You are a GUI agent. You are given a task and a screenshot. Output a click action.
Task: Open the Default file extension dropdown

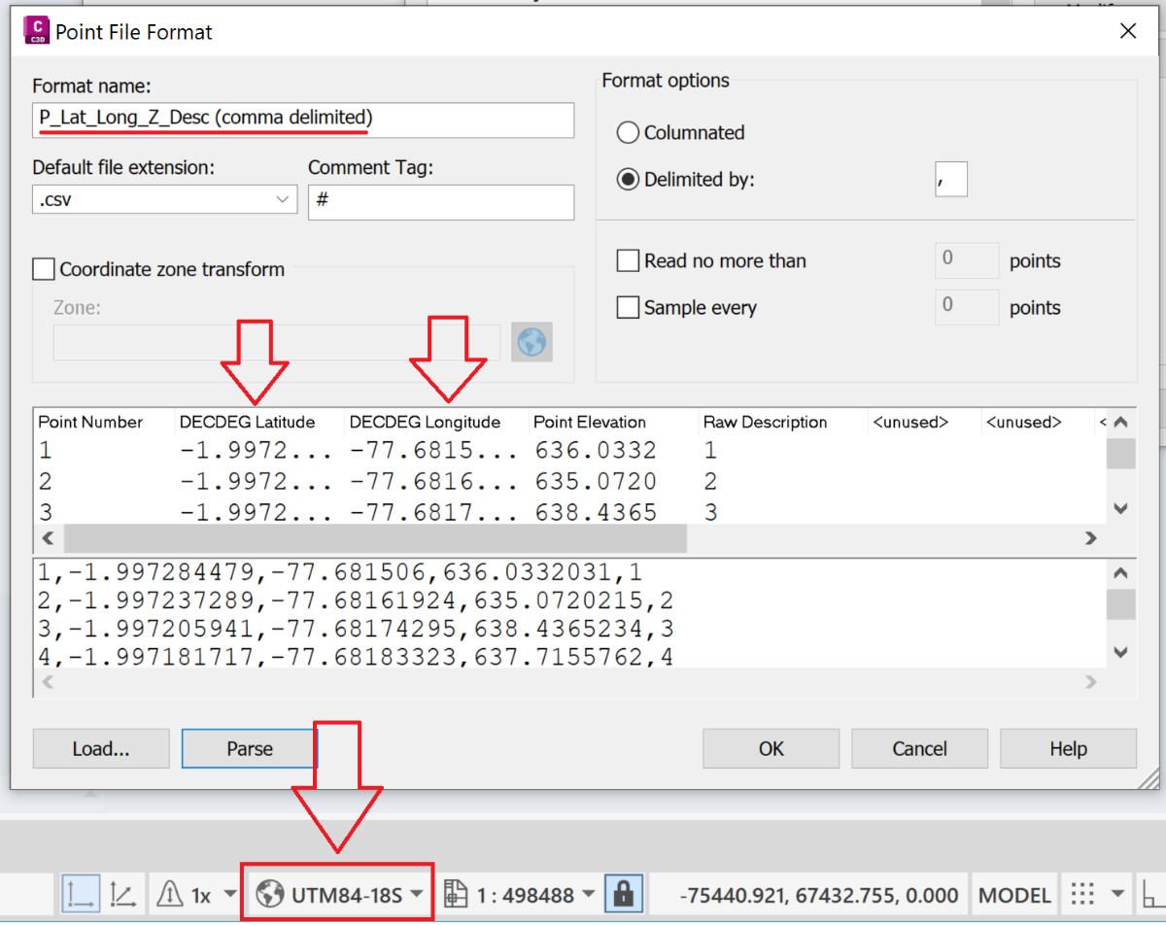[x=165, y=200]
